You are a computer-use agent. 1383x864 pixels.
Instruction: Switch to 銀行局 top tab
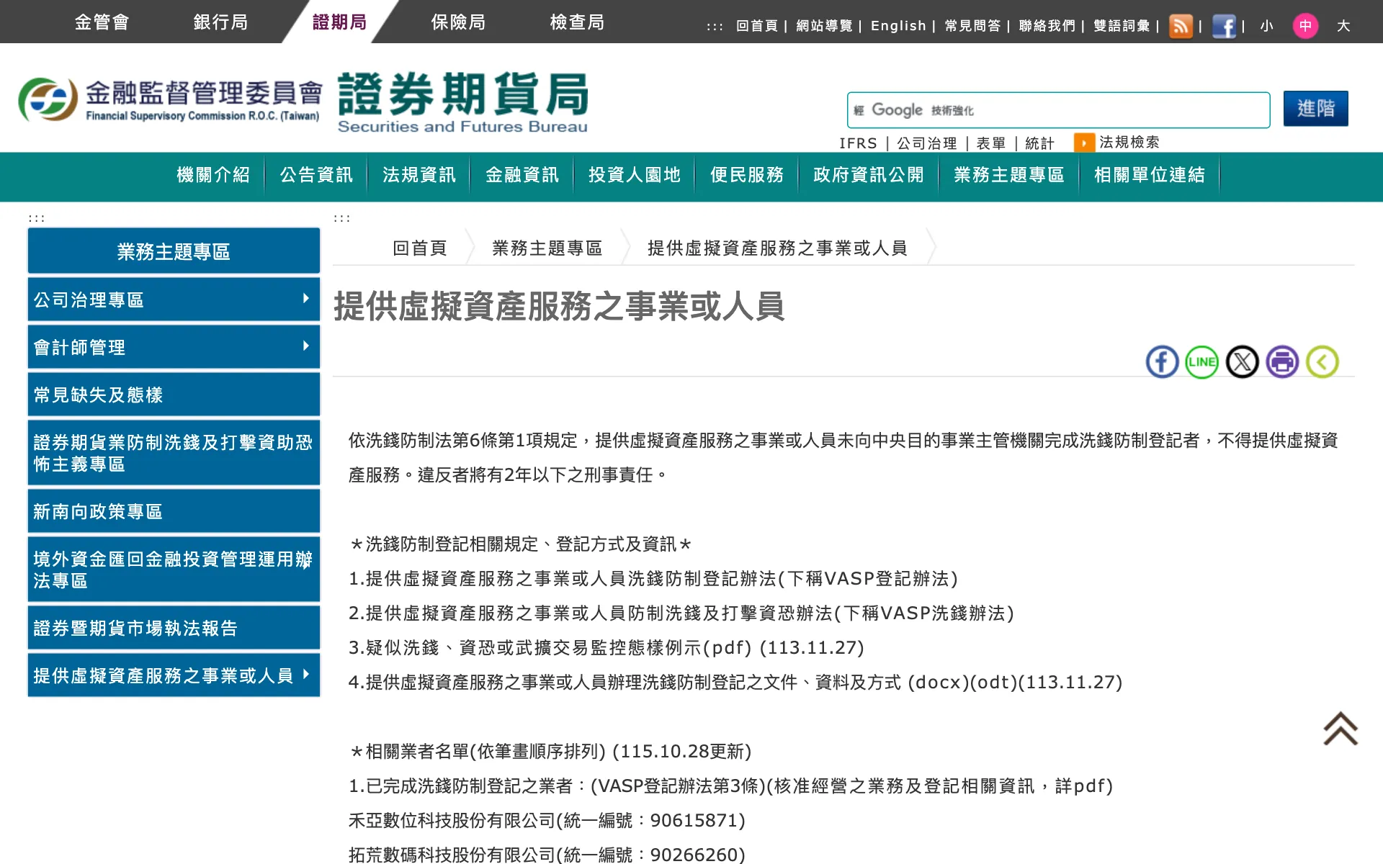point(220,22)
